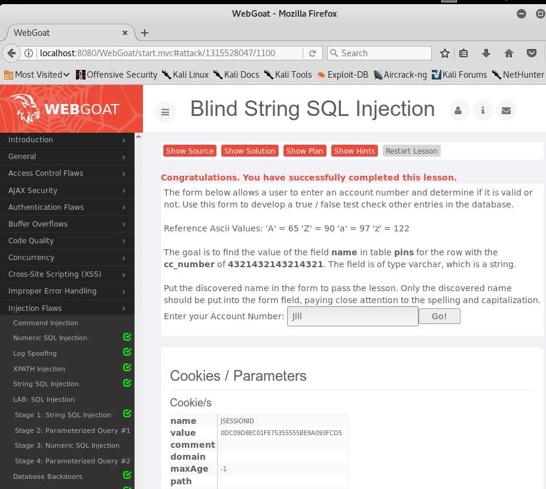Open Stage 3: Numeric SQL Injection
Viewport: 546px width, 489px height.
pos(67,445)
